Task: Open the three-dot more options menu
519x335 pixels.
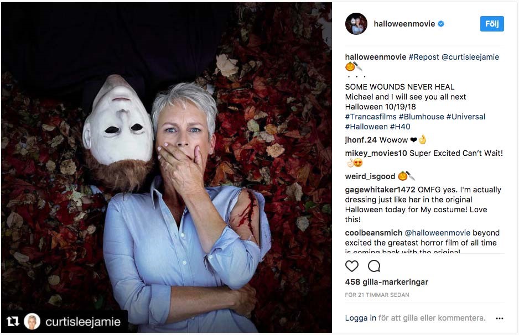Action: tap(500, 318)
